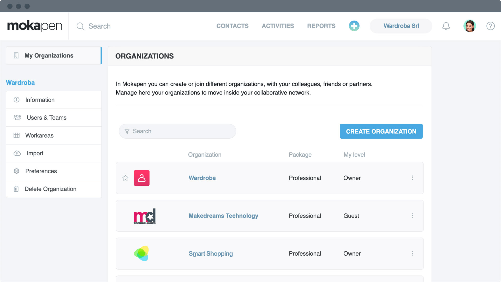Switch to the Contacts section
The height and width of the screenshot is (282, 501).
pyautogui.click(x=232, y=26)
